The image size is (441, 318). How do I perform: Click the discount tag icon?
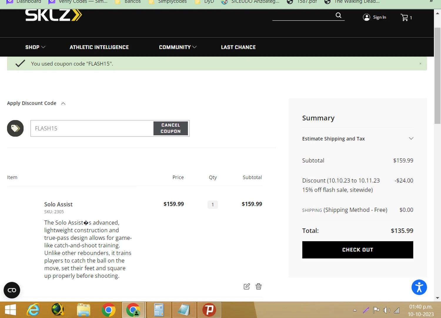pos(15,128)
